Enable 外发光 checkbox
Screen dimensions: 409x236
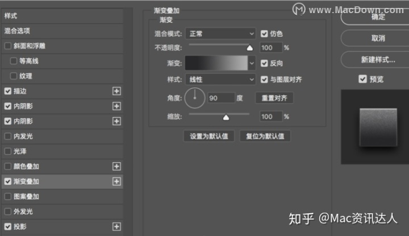point(8,212)
